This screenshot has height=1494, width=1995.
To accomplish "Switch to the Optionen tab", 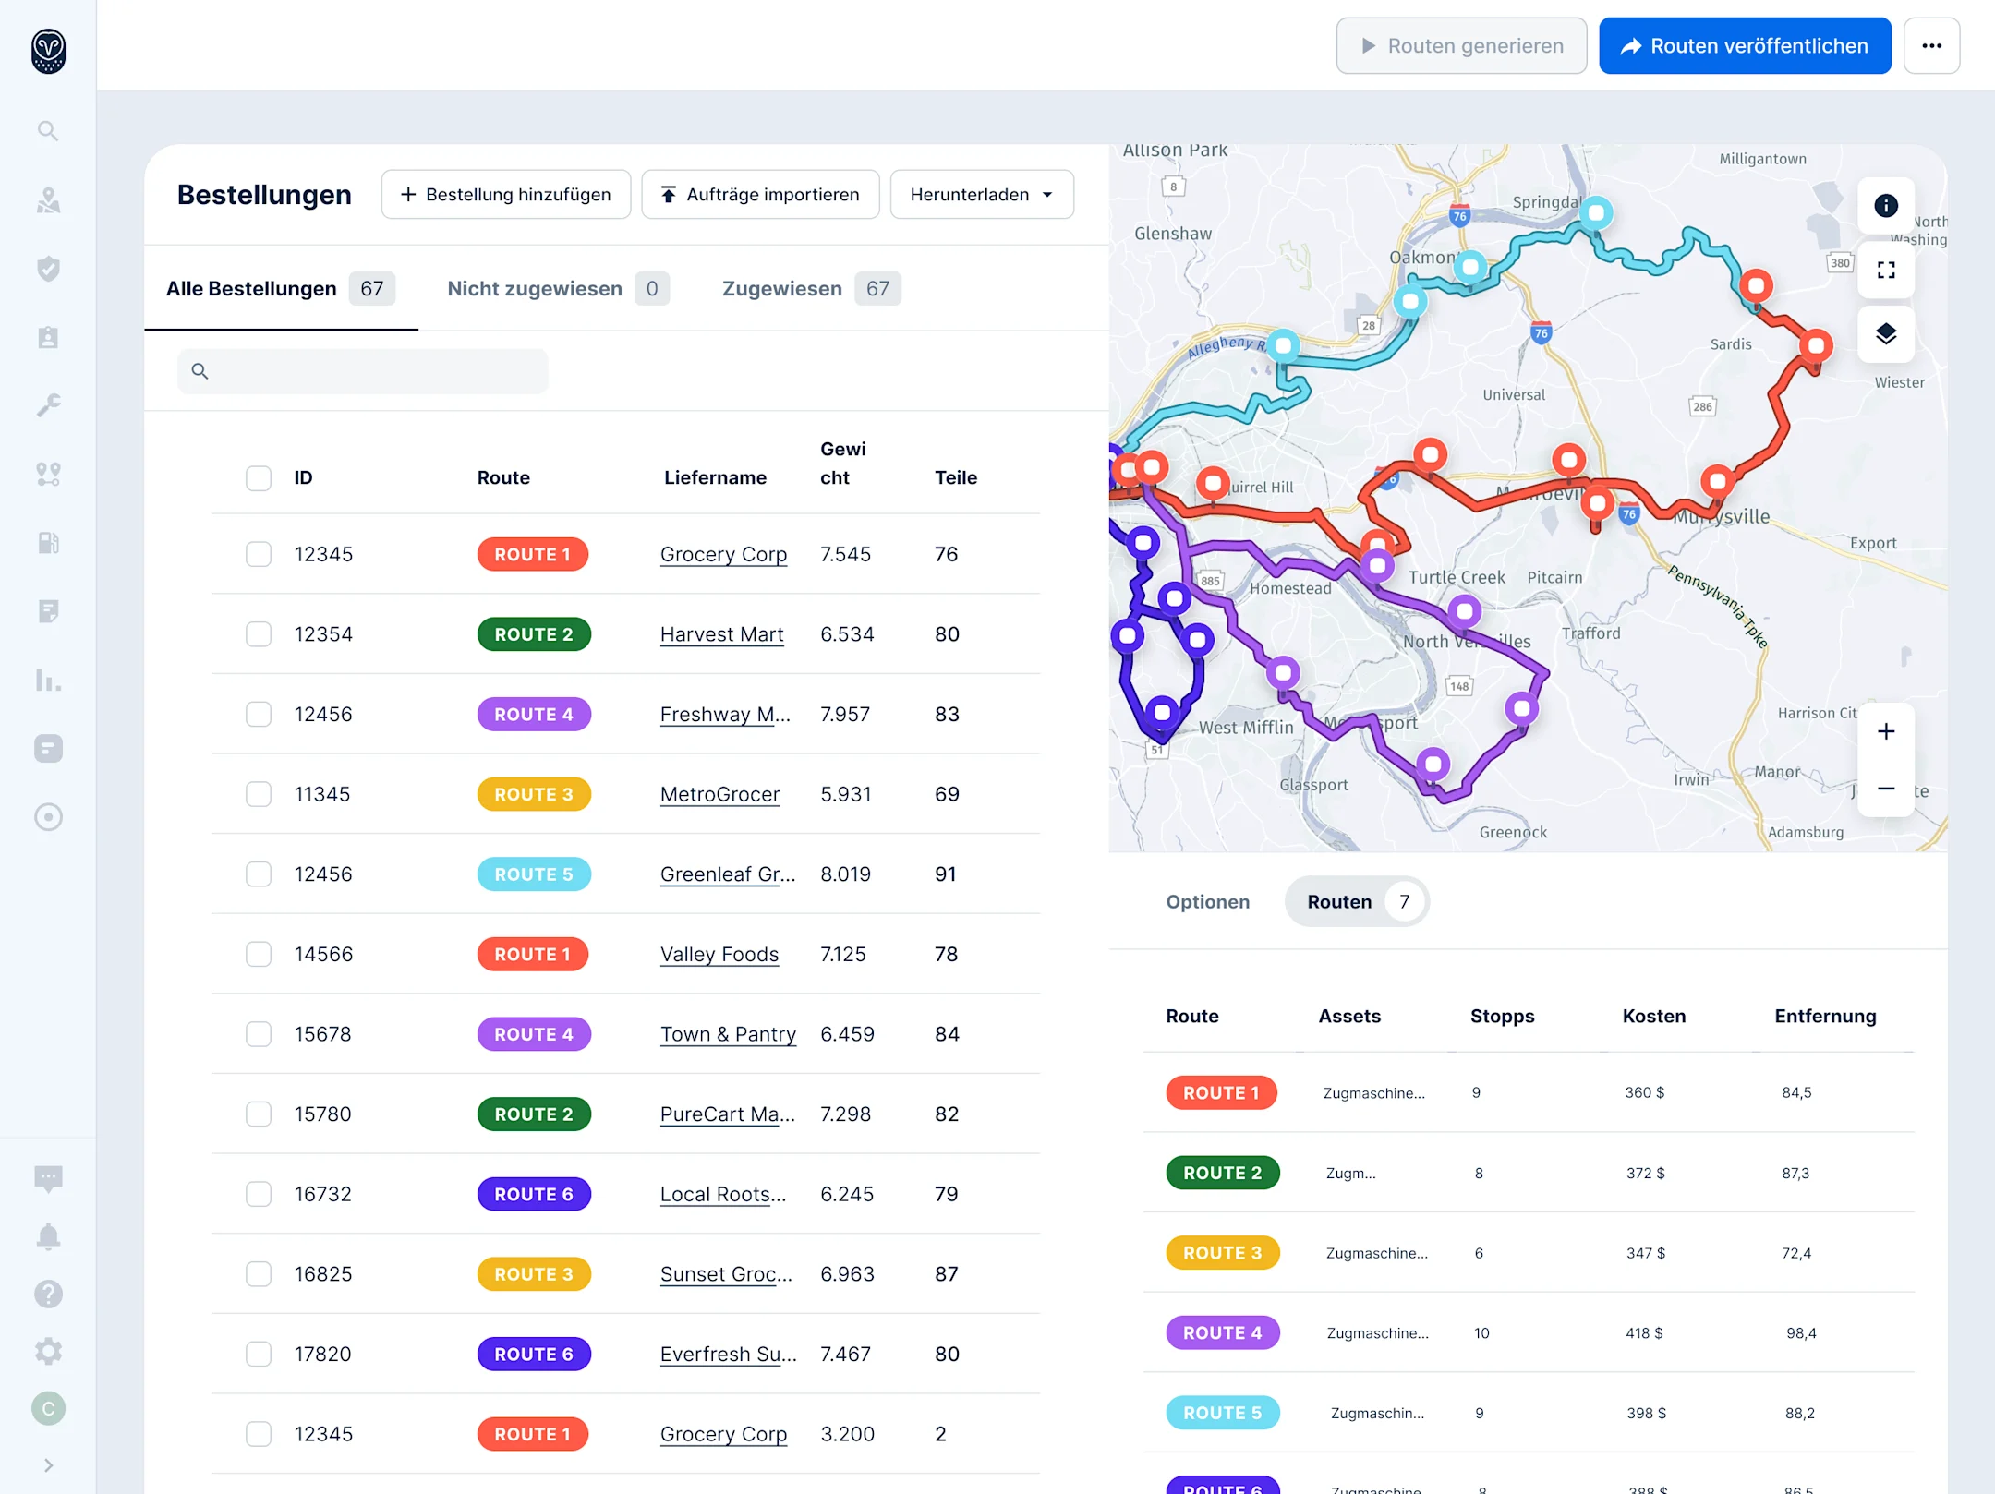I will 1207,901.
